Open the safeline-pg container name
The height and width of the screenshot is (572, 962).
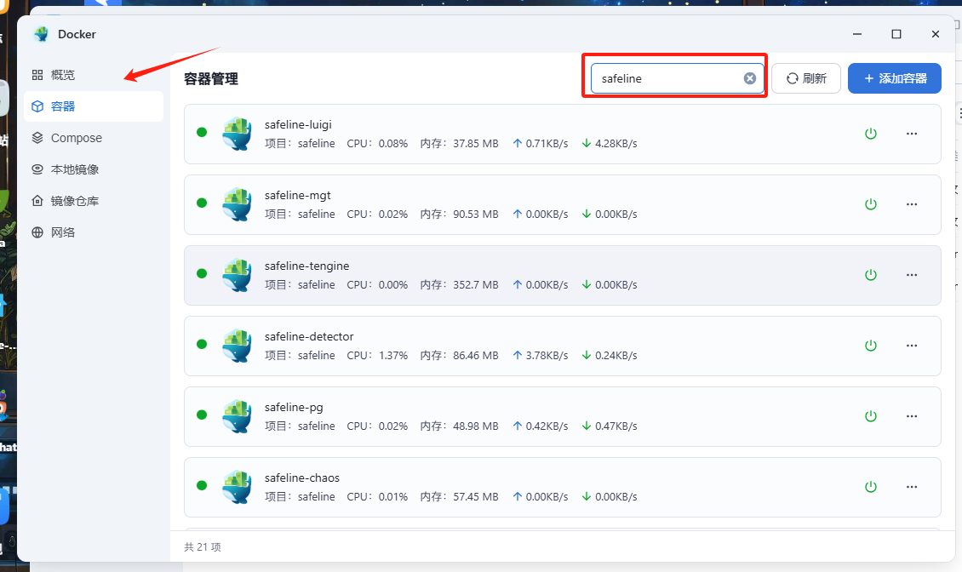[294, 407]
